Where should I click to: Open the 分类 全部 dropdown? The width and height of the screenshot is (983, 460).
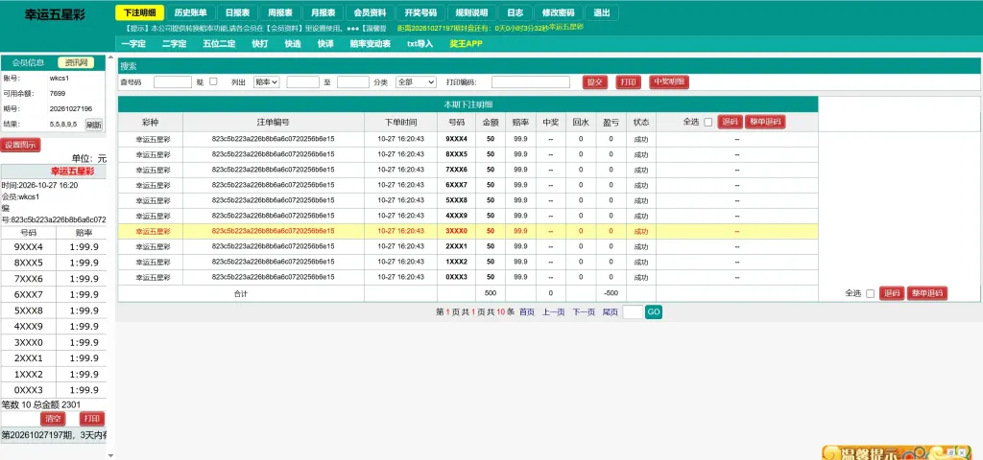[x=416, y=82]
